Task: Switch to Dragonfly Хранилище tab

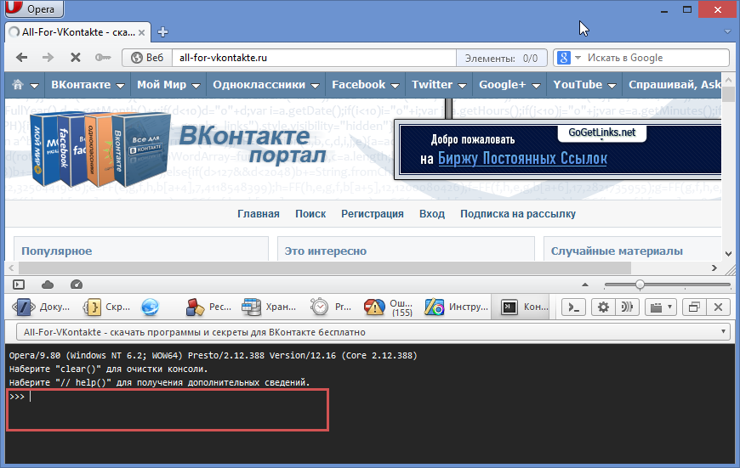Action: click(269, 307)
